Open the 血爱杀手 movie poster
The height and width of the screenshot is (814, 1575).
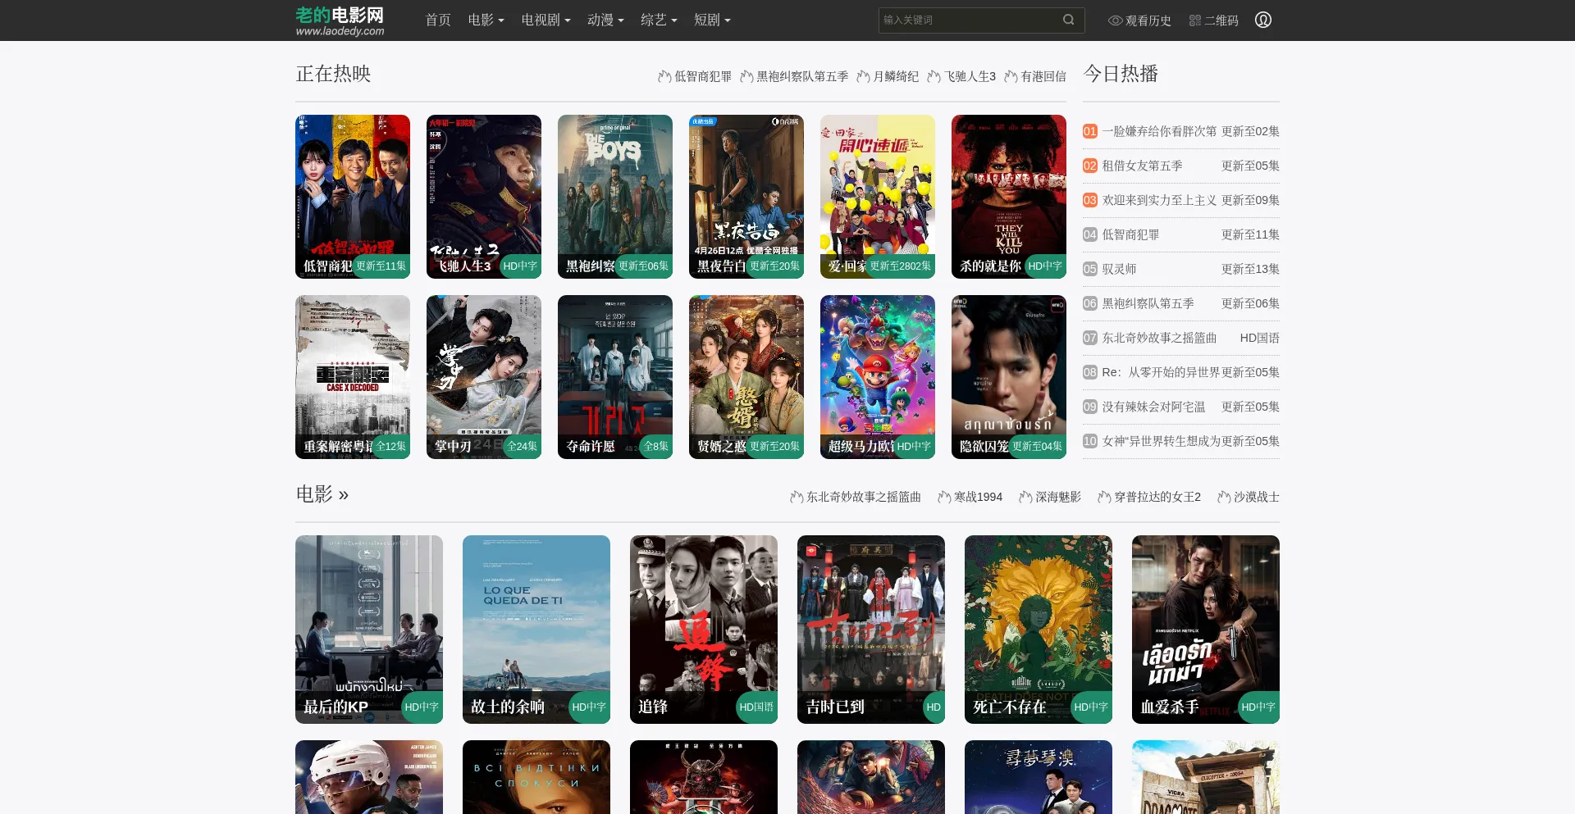1206,630
